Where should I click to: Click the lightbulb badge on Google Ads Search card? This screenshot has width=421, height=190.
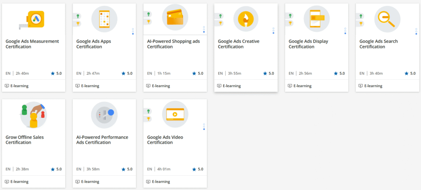point(361,16)
